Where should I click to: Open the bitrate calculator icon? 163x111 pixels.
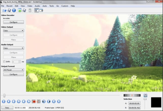30,10
